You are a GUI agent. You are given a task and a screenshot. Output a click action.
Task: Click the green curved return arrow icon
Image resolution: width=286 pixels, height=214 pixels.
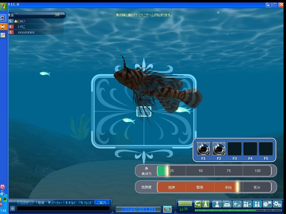coord(198,204)
